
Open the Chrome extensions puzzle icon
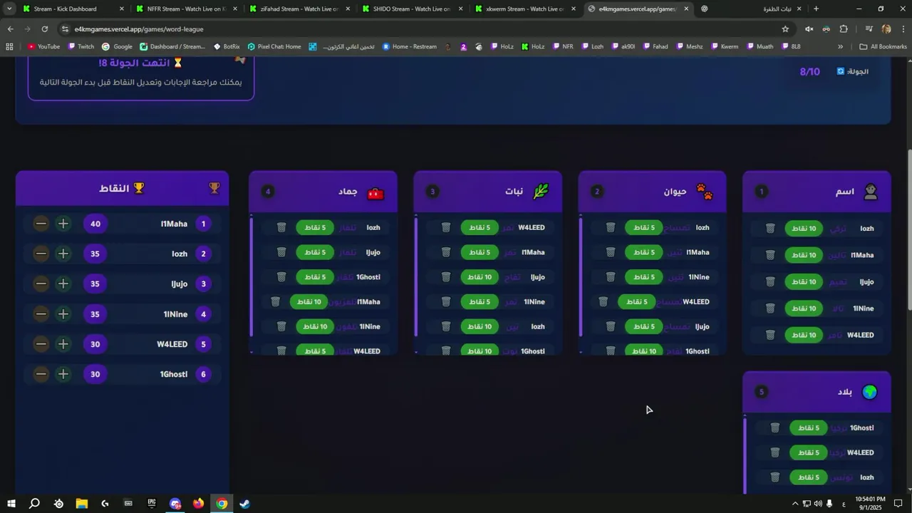pos(844,29)
